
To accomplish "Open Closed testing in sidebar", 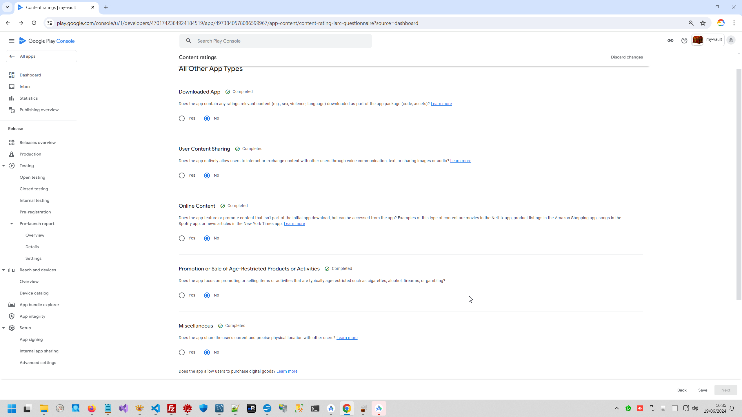I will [x=34, y=189].
